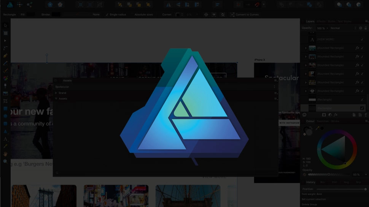Screen dimensions: 369x207
Task: Delete layer with the trash icon
Action: tap(366, 114)
